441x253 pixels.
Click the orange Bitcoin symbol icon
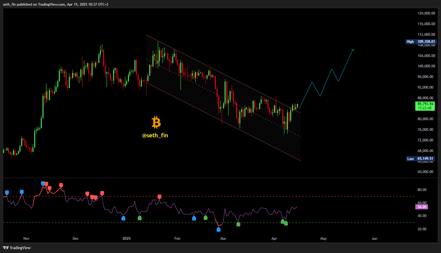click(x=156, y=122)
